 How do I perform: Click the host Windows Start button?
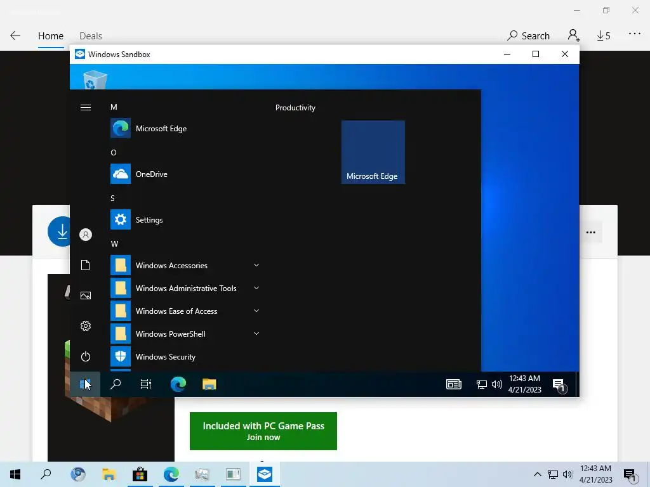tap(15, 474)
